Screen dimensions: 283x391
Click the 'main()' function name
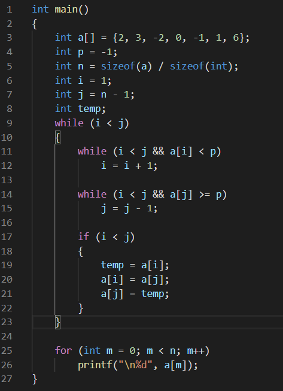click(71, 10)
